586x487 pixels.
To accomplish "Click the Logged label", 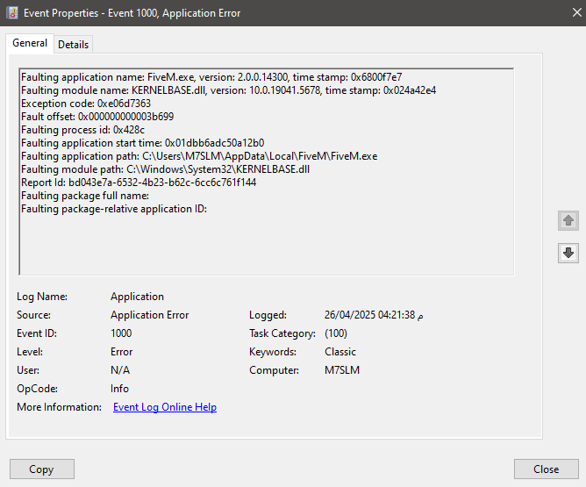I will click(268, 315).
